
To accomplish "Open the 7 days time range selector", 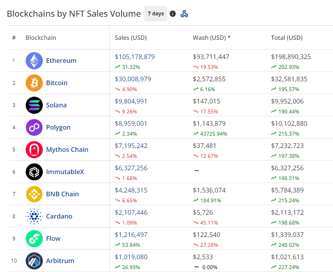I will coord(156,14).
